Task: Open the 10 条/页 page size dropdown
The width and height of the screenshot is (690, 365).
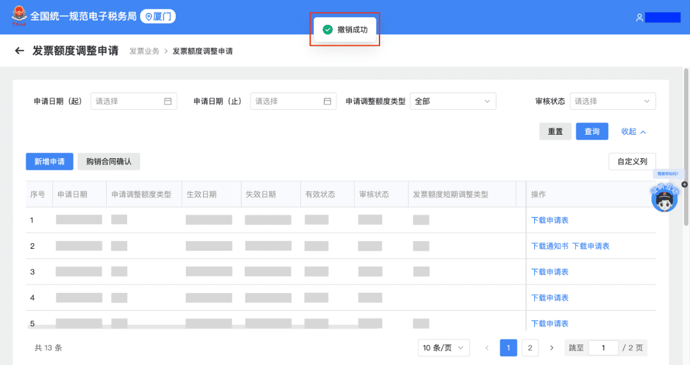Action: (443, 348)
